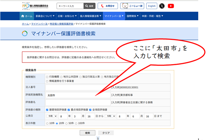
Task: Click the home icon in navigation bar
Action: click(23, 16)
